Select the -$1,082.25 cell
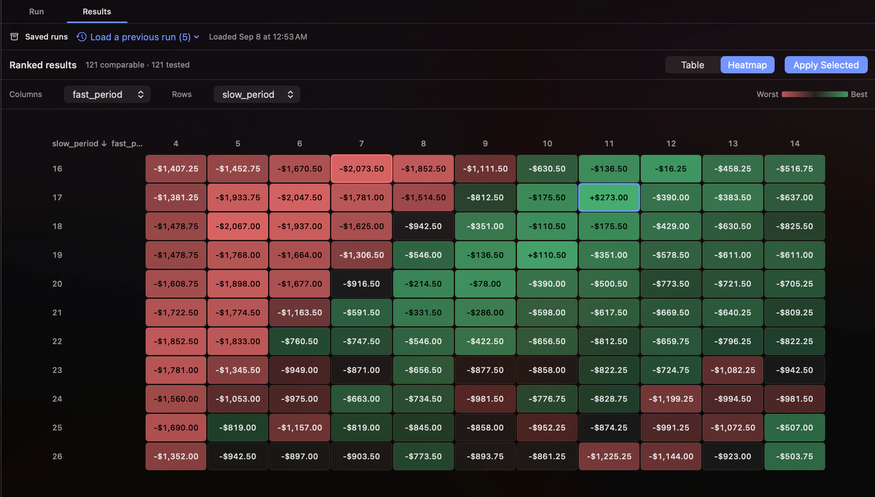 733,370
